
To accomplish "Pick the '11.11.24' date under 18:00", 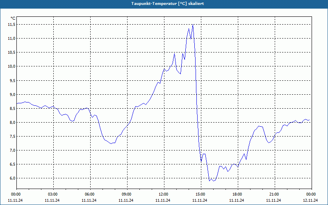I will 237,200.
